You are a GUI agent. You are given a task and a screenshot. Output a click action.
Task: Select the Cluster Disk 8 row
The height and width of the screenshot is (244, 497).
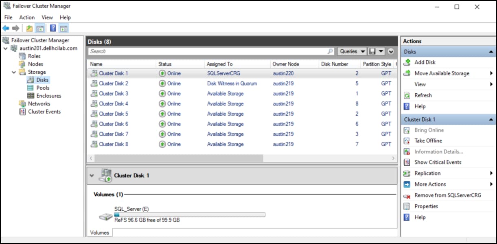tap(242, 144)
